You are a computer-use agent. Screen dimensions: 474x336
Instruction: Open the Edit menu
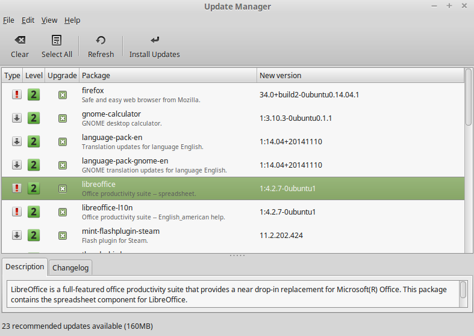28,20
